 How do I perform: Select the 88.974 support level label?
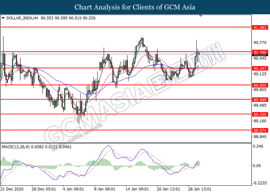click(x=260, y=130)
